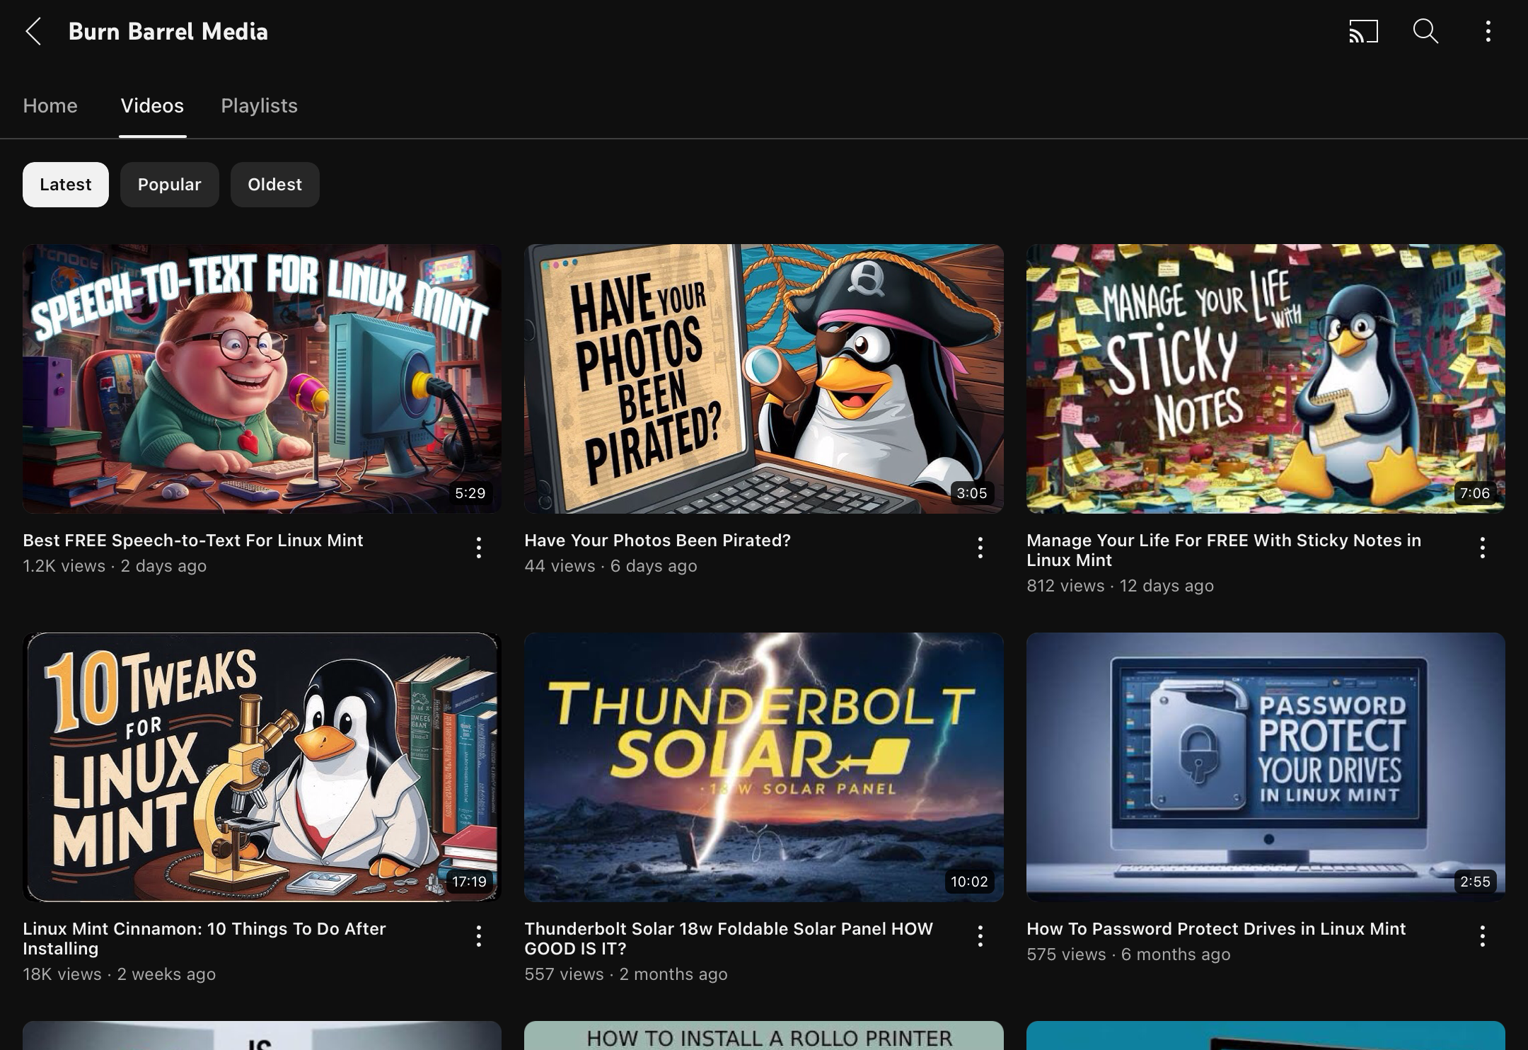Open title 'Linux Mint Cinnamon: 10 Things To Do'

pyautogui.click(x=204, y=939)
